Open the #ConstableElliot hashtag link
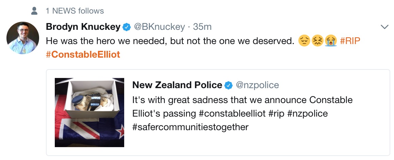This screenshot has width=394, height=160. click(83, 54)
